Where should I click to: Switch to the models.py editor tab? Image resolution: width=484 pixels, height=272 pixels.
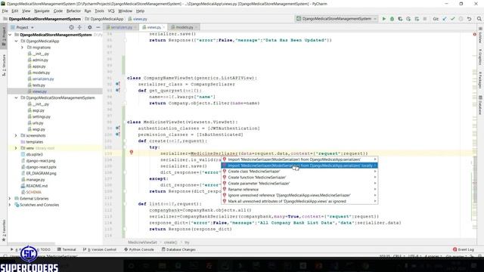(x=185, y=27)
